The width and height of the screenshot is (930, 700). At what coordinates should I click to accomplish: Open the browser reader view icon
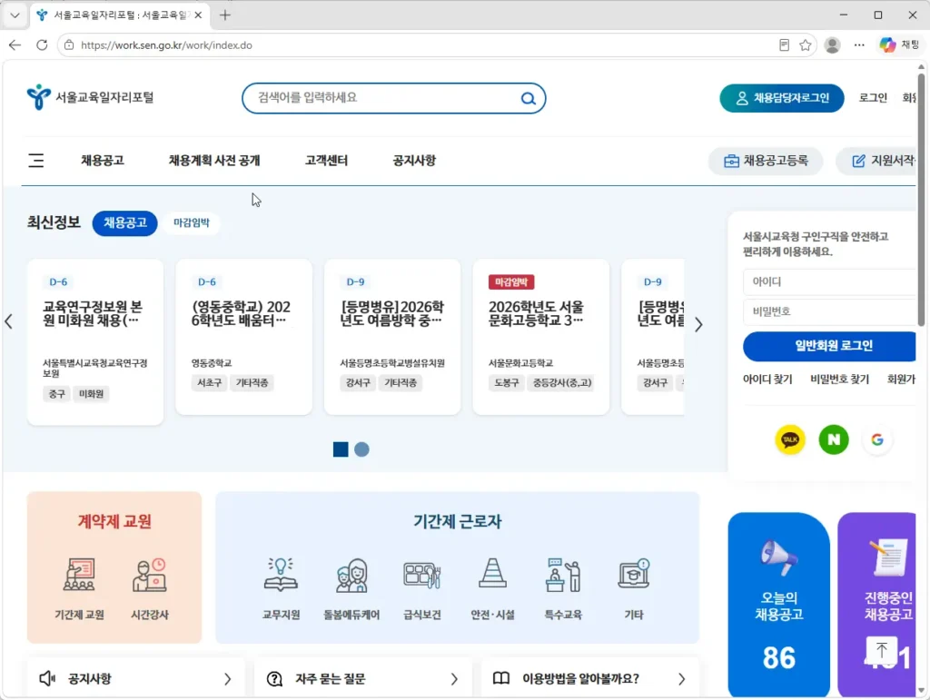click(784, 45)
